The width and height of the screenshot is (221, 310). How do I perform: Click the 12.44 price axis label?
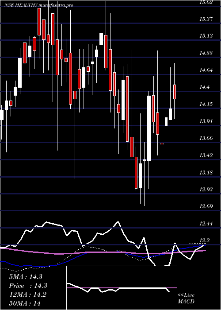pyautogui.click(x=206, y=224)
